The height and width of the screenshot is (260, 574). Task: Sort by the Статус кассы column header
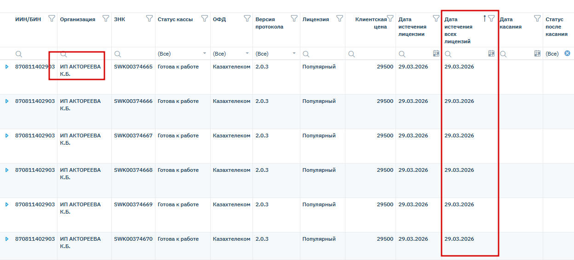click(x=175, y=19)
